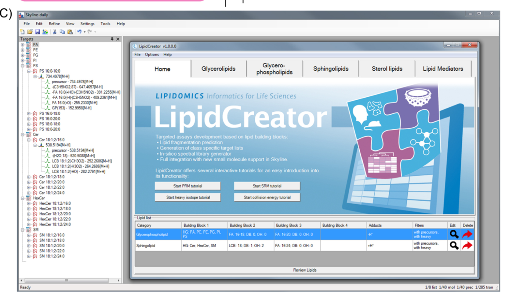Click the Adducts column header
The image size is (509, 305).
pos(389,225)
